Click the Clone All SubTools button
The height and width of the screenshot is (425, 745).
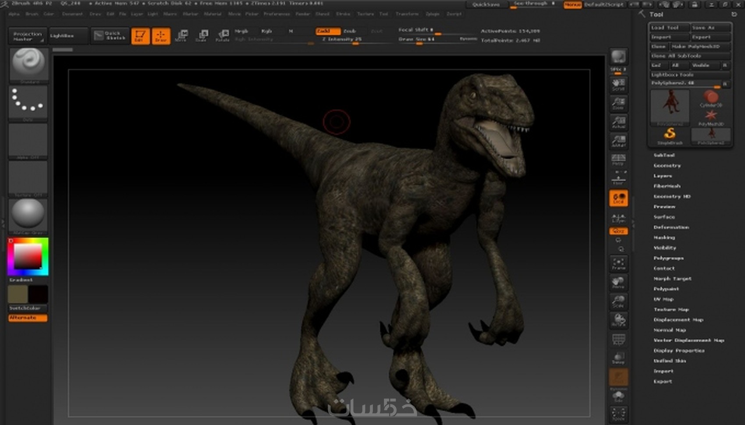pos(690,56)
